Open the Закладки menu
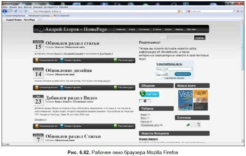 [38, 7]
